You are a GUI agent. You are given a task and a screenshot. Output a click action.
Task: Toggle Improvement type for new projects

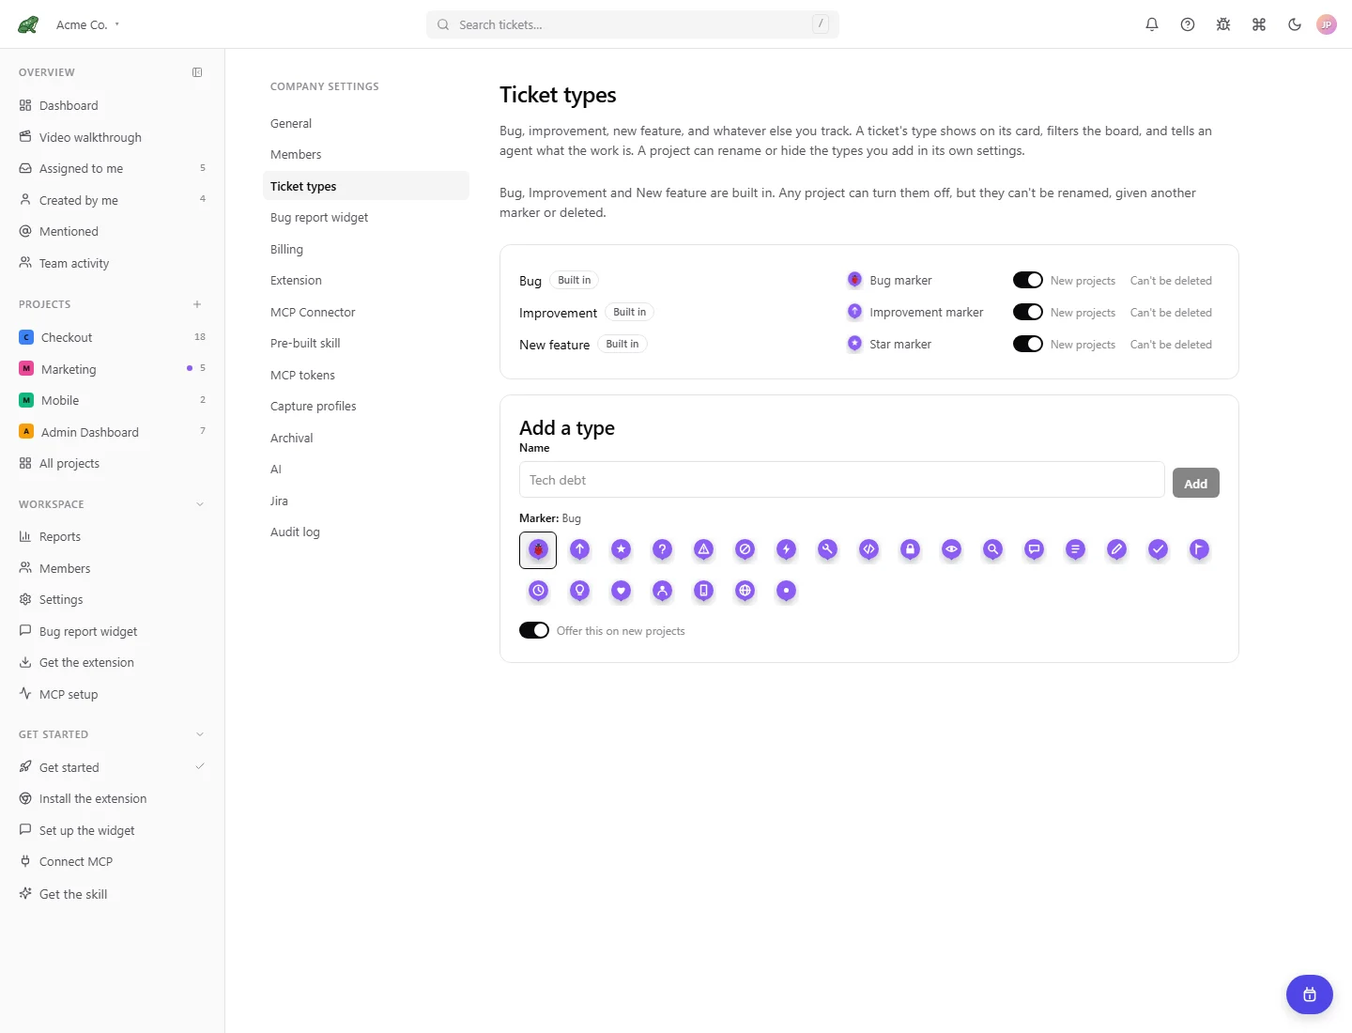[x=1028, y=312]
